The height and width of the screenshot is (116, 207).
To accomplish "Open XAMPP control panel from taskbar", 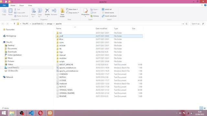I will tap(50, 113).
